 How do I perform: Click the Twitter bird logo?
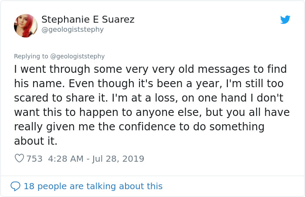click(x=285, y=20)
